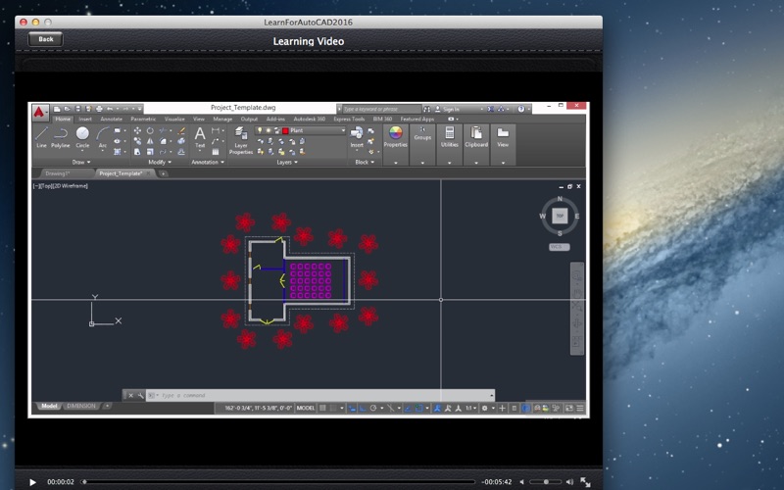Click the high-volume speaker icon
784x490 pixels.
[569, 482]
